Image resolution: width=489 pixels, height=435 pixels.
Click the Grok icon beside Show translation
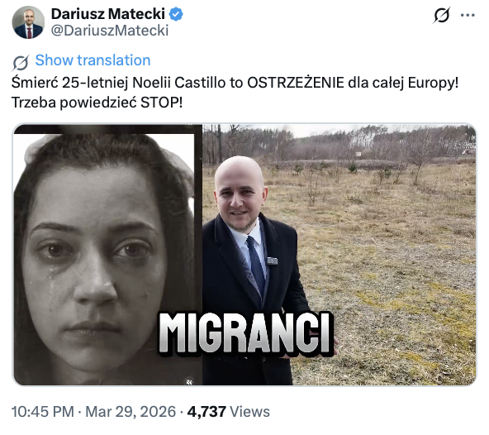click(x=21, y=62)
